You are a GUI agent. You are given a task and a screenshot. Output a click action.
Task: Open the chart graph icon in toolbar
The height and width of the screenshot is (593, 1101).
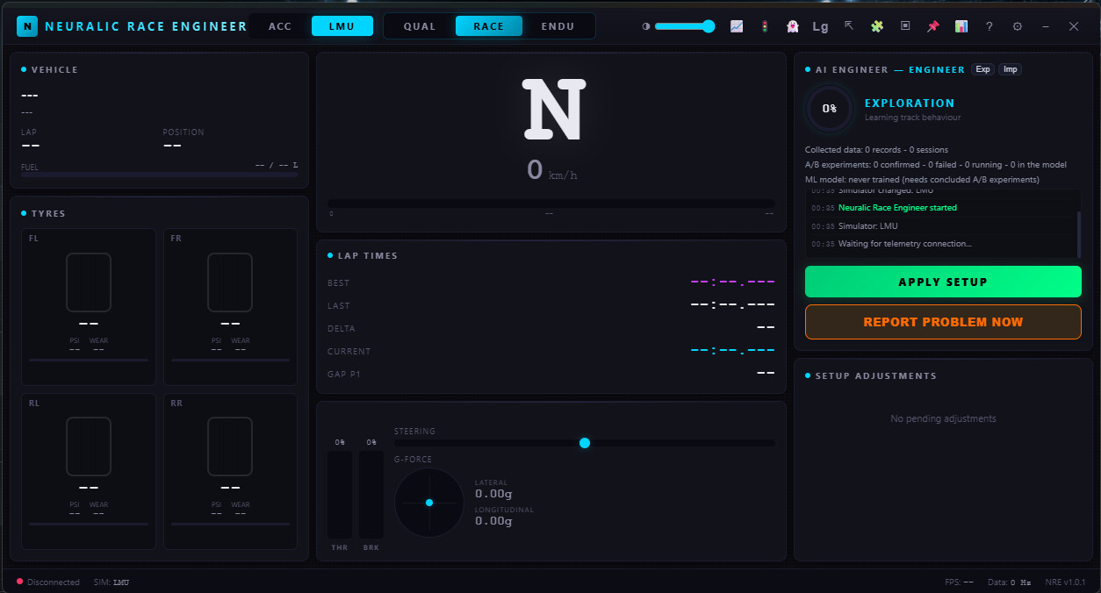tap(737, 26)
